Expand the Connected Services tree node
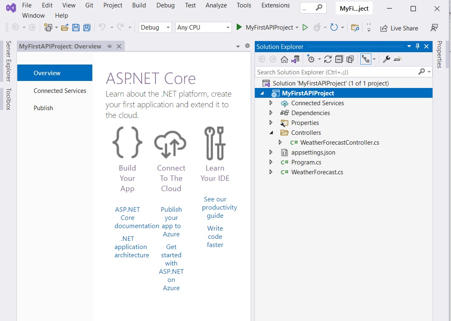This screenshot has height=321, width=451. click(271, 103)
